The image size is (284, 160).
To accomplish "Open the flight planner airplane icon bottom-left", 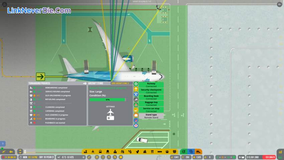I will [4, 152].
